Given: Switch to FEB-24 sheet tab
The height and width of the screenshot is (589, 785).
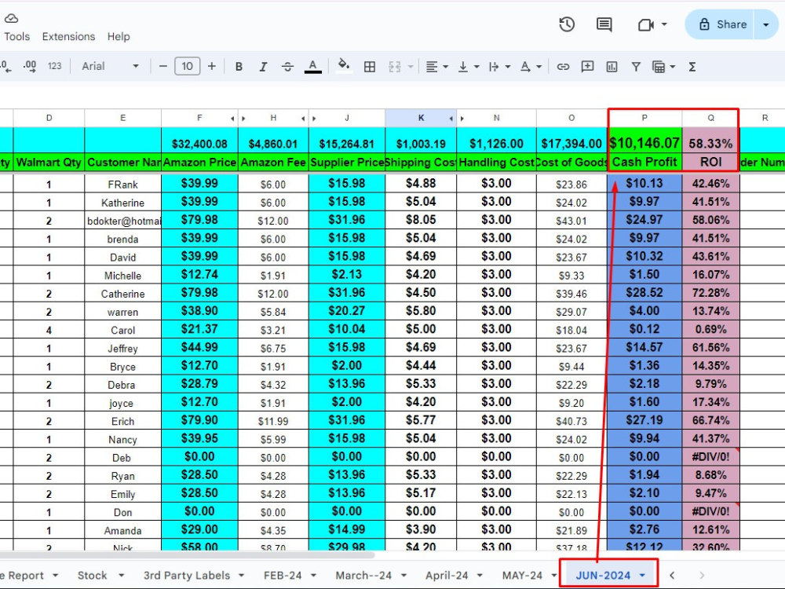Looking at the screenshot, I should [x=283, y=576].
